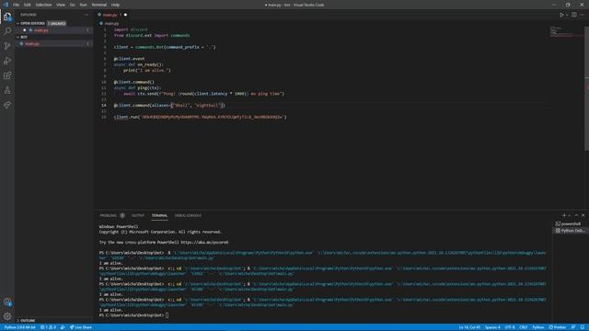Click the 1 UNSAVED badge in Open Editors

(57, 23)
